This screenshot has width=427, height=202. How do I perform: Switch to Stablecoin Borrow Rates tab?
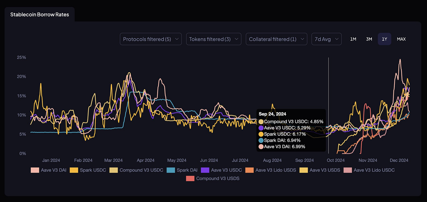(40, 14)
